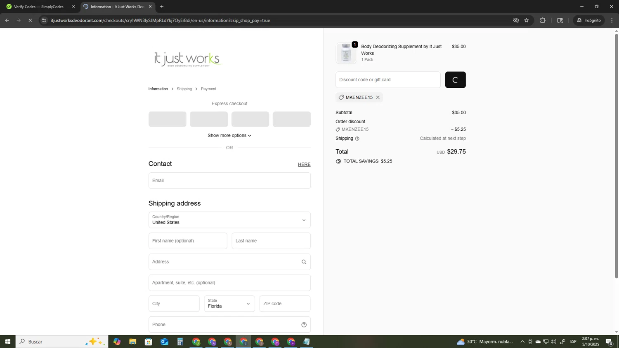Open File Explorer from the taskbar
The height and width of the screenshot is (348, 619).
coord(132,342)
